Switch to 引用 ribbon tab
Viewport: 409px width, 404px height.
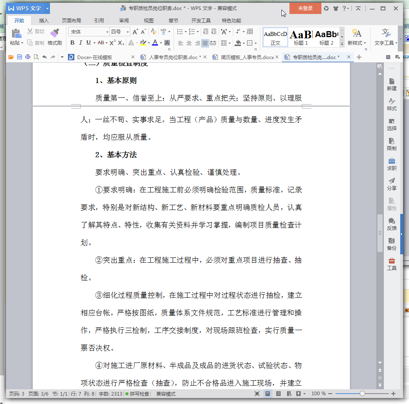[99, 21]
